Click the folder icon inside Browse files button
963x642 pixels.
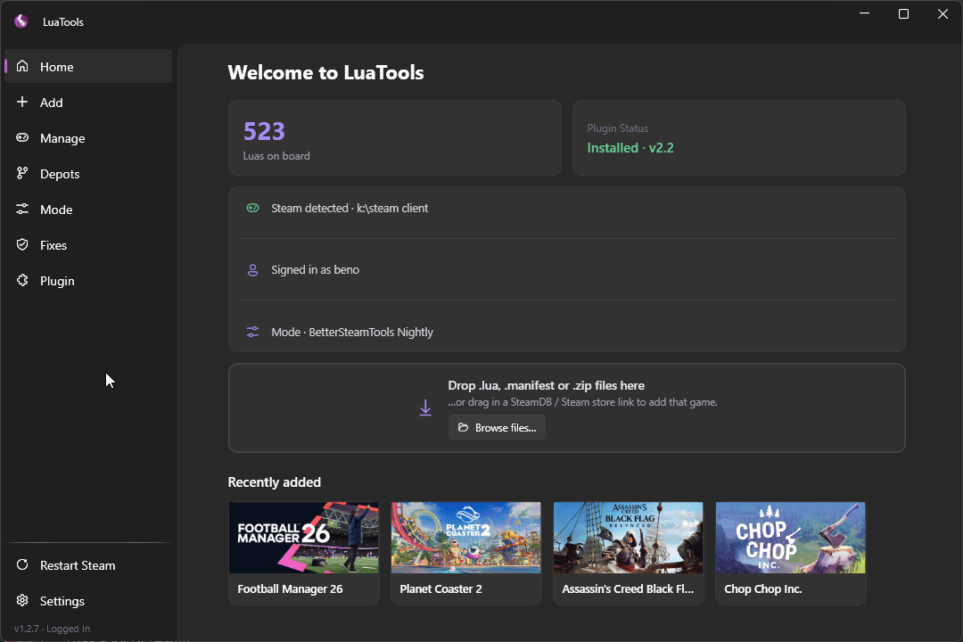click(463, 428)
